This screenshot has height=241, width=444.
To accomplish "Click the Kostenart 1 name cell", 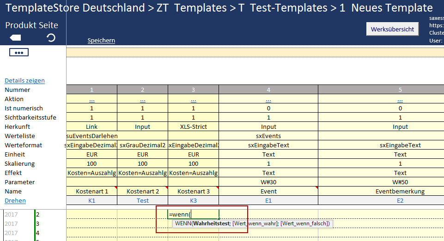I will tap(91, 191).
